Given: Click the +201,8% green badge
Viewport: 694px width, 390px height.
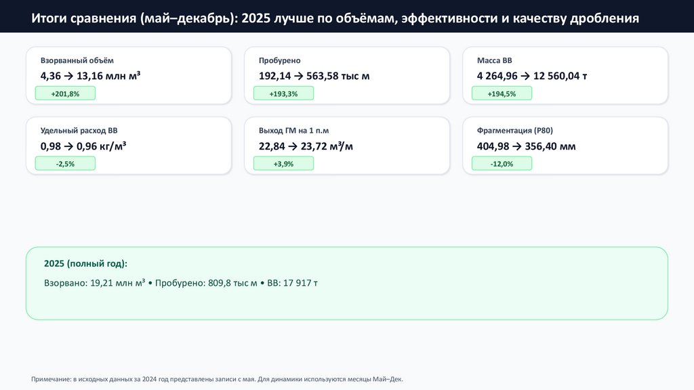Looking at the screenshot, I should coord(65,93).
